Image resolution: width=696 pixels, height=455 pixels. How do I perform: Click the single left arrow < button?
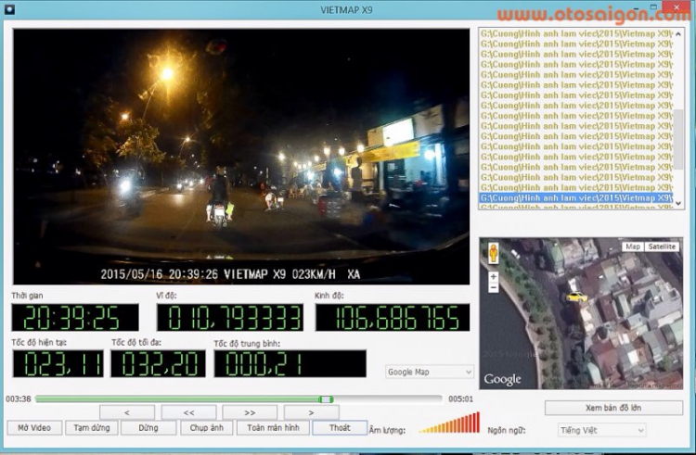tap(127, 412)
